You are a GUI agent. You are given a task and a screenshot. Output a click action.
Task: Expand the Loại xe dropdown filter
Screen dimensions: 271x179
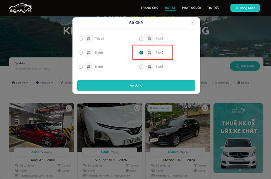click(20, 83)
